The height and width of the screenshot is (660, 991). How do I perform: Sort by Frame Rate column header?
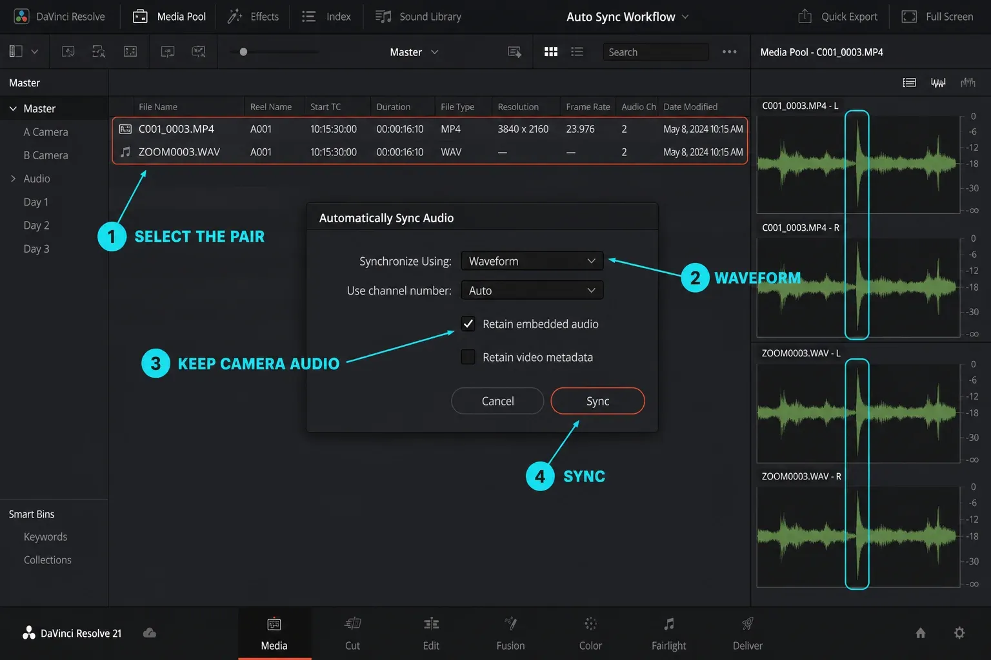588,107
